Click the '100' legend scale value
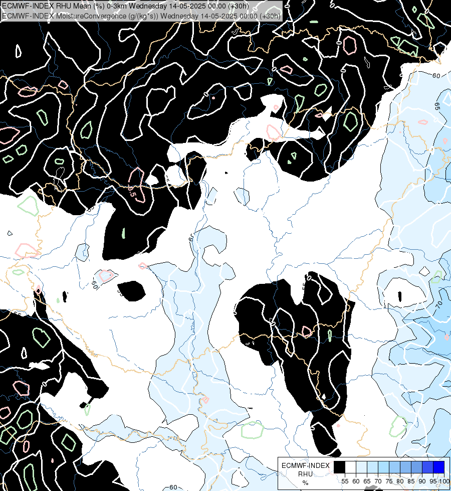The width and height of the screenshot is (451, 491). (444, 481)
